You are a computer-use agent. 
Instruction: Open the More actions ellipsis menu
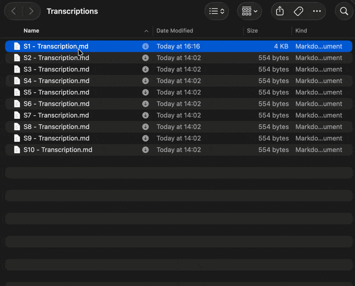[317, 12]
